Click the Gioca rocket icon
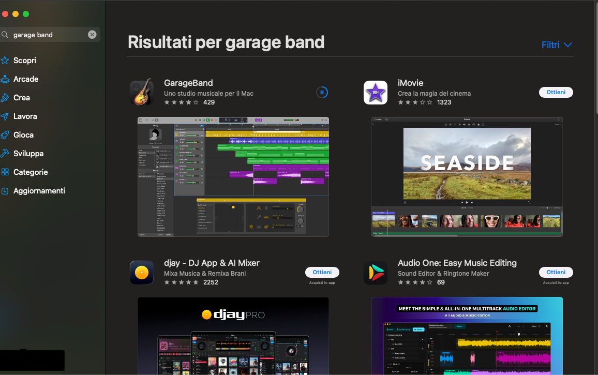This screenshot has height=375, width=598. click(x=5, y=135)
